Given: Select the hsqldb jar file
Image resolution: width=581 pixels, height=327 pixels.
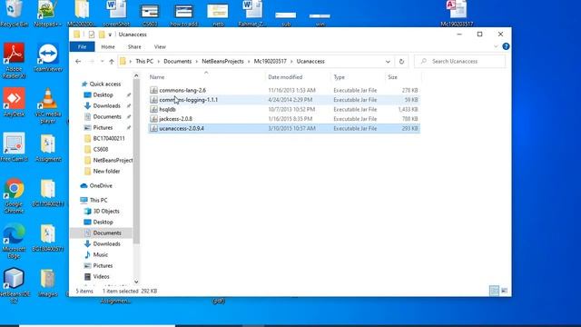Looking at the screenshot, I should [x=284, y=109].
